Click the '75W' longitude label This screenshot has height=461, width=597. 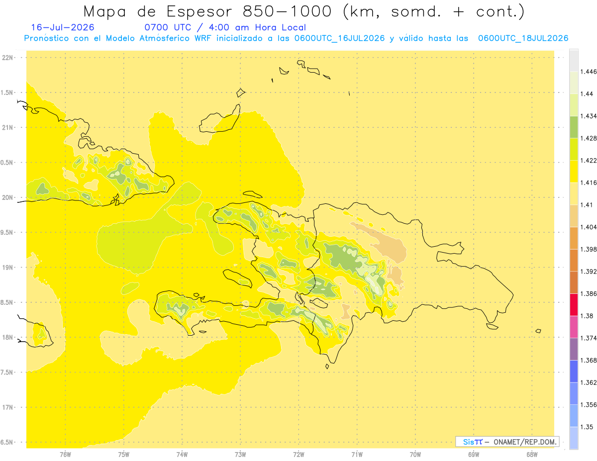(124, 455)
